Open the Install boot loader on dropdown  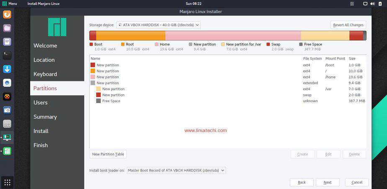(176, 171)
